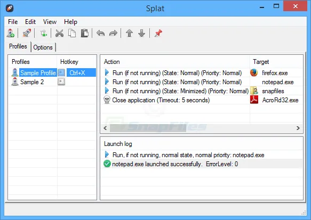Move item down with down arrow icon

click(x=141, y=33)
